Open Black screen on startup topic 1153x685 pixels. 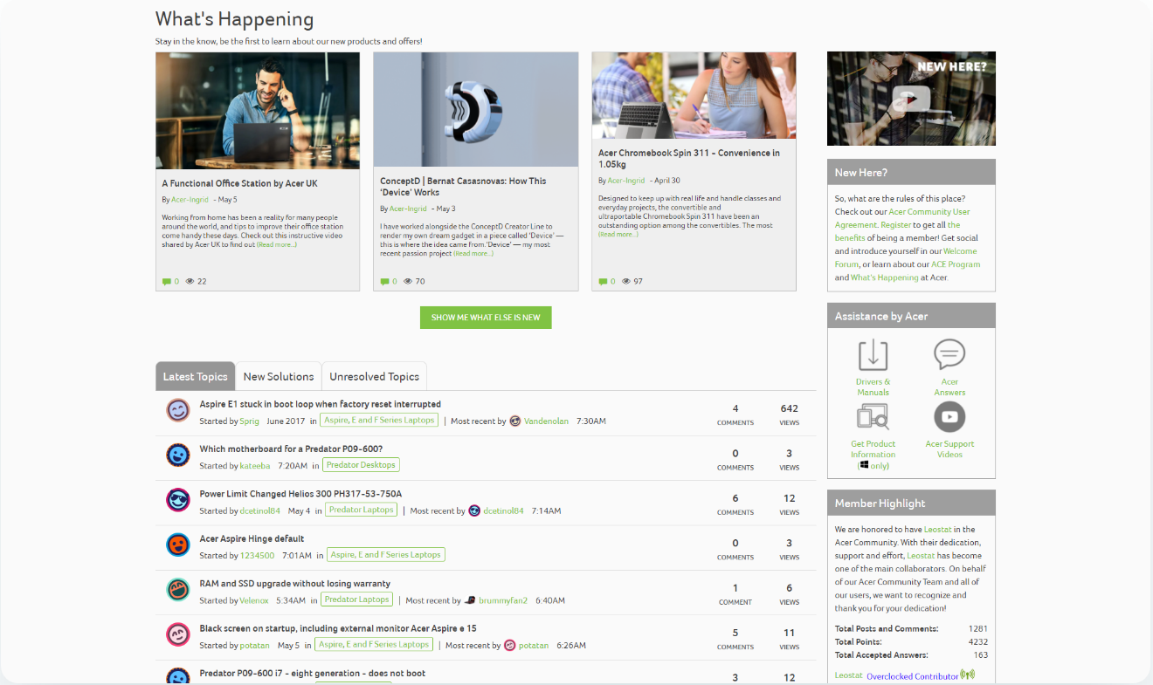338,628
